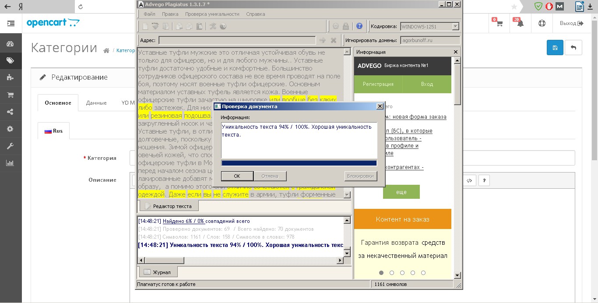
Task: Open the marketing share sidebar icon
Action: tap(10, 112)
